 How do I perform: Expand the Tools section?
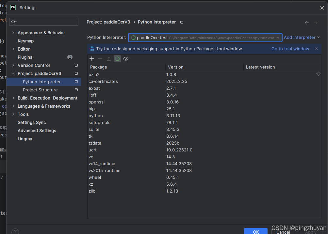click(x=13, y=114)
